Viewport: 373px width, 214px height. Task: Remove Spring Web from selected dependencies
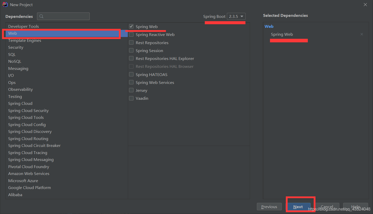[x=362, y=34]
